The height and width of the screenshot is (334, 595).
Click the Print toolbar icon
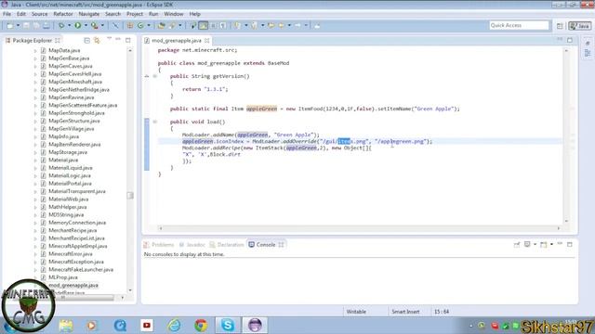pos(46,25)
